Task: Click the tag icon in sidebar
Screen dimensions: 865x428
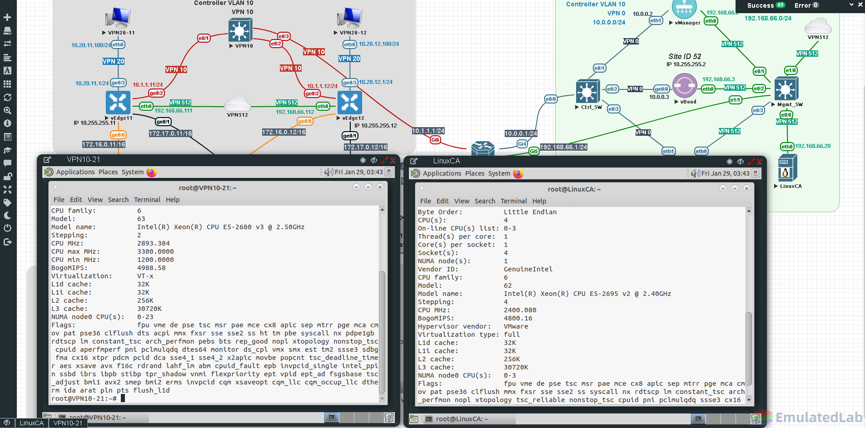Action: pos(7,202)
